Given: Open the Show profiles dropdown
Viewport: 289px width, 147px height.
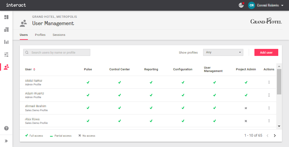Looking at the screenshot, I should tap(223, 52).
